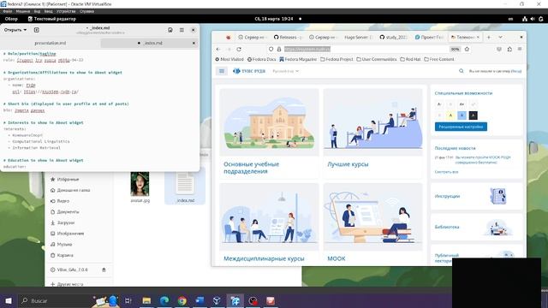Open Лучшие курсы category link
Viewport: 548px width, 308px height.
pos(348,164)
